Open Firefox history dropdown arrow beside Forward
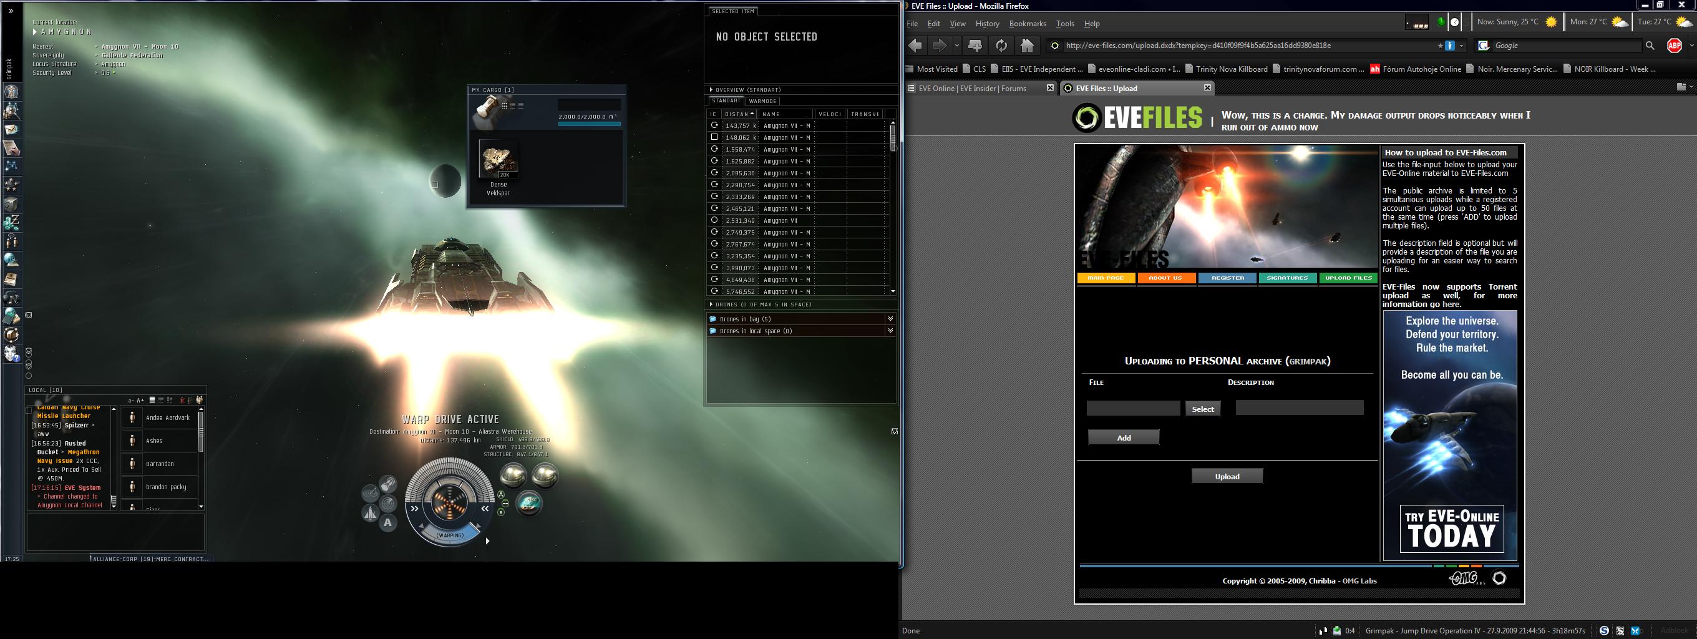Viewport: 1697px width, 639px height. coord(957,46)
